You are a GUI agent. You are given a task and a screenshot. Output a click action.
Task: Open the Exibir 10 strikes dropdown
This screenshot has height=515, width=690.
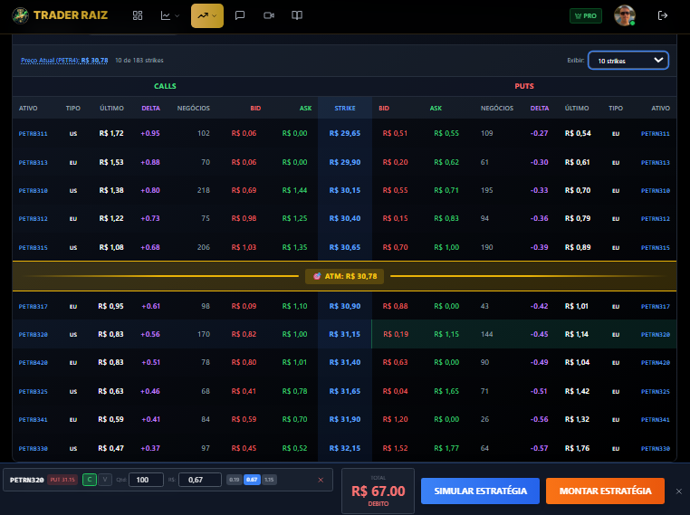point(628,61)
